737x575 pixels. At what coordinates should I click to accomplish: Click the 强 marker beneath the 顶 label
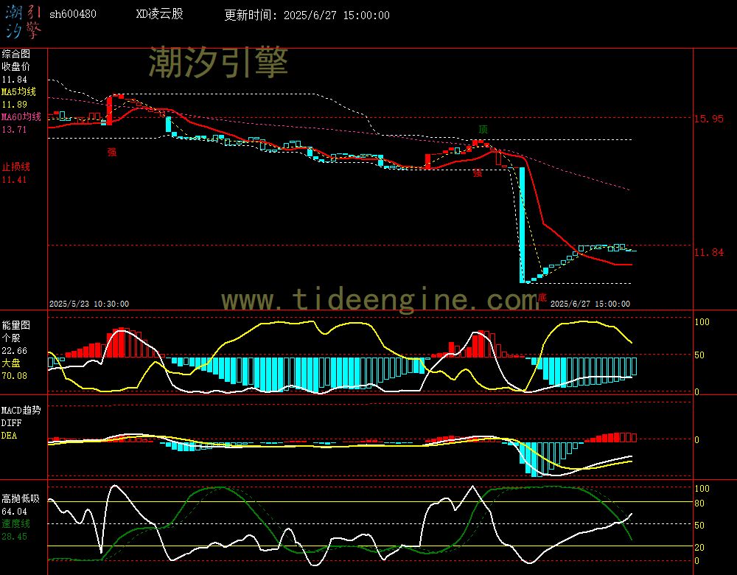coord(478,173)
